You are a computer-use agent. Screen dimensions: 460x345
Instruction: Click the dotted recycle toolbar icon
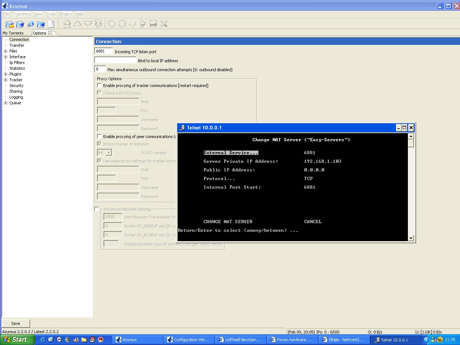[x=133, y=24]
